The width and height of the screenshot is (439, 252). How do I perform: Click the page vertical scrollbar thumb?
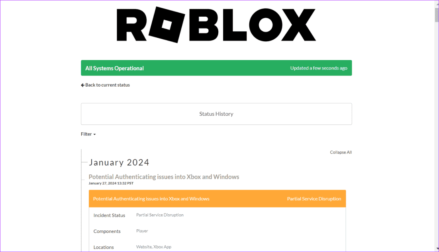(437, 15)
